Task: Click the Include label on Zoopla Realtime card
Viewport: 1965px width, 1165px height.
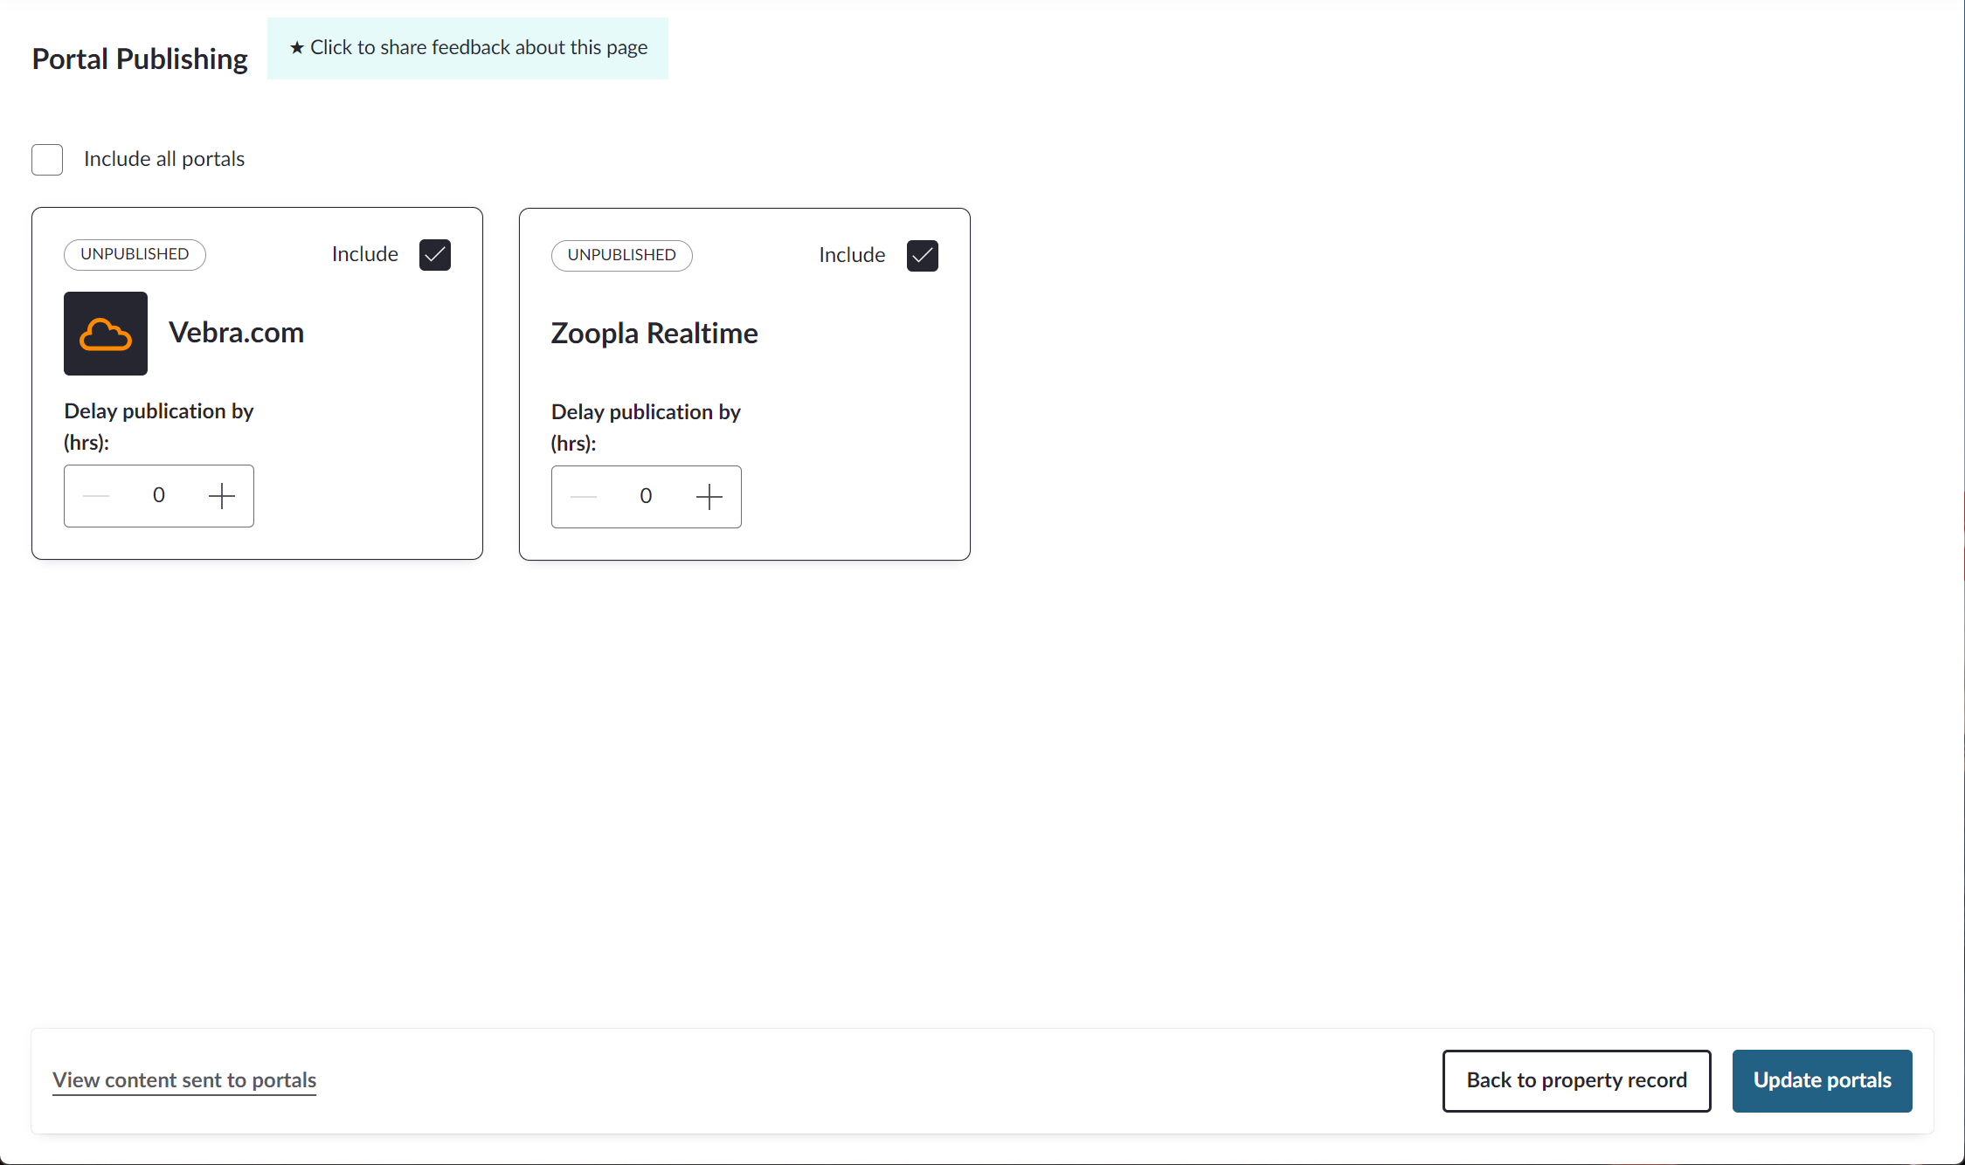Action: [x=852, y=255]
